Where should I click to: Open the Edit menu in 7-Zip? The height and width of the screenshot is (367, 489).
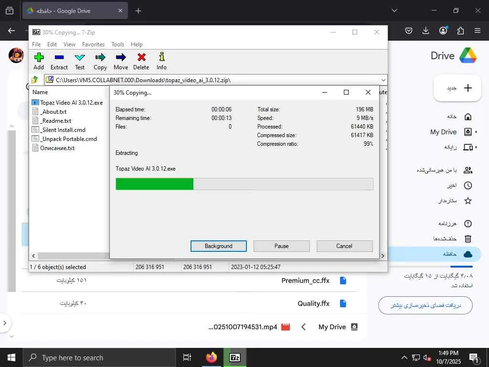pos(52,44)
